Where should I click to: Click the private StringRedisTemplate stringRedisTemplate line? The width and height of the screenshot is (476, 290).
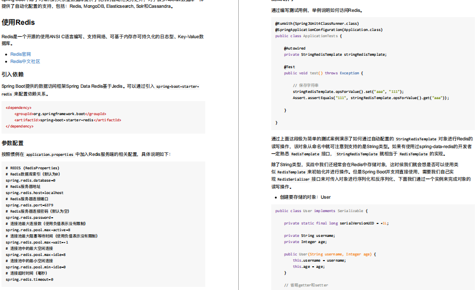[335, 55]
